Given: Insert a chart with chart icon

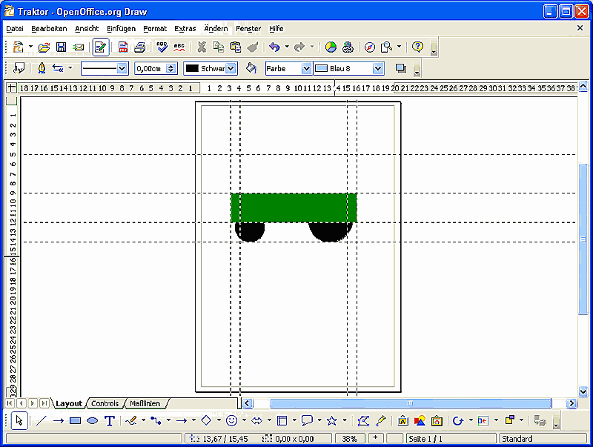Looking at the screenshot, I should click(x=331, y=47).
